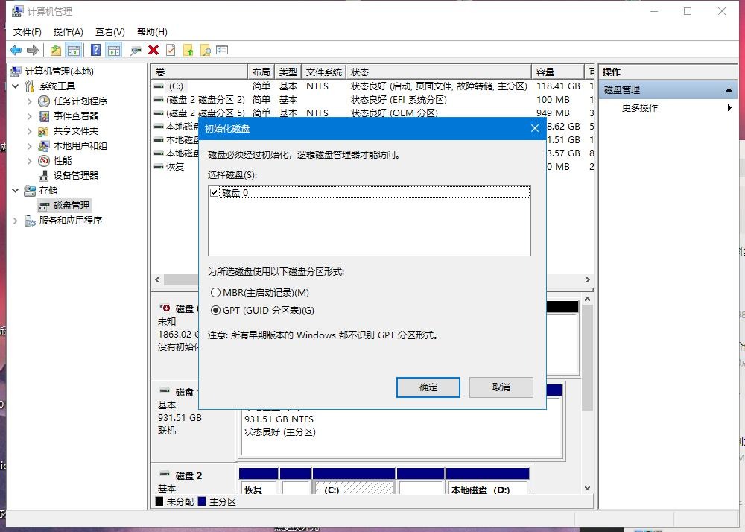Select the (C:) partition block on 磁盘 2
Screen dimensions: 745x532
click(353, 481)
